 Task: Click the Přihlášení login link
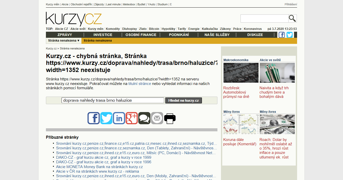tap(291, 4)
